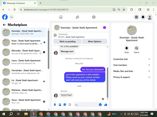The width and height of the screenshot is (157, 117).
Task: Open the browser extensions puzzle icon
Action: 132,10
